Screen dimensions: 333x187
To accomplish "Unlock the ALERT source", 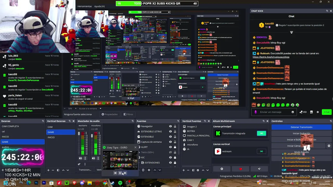I will [175, 147].
